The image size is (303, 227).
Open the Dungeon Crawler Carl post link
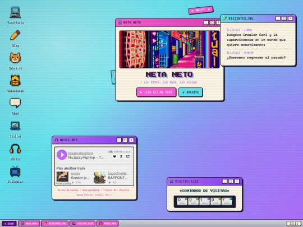click(x=256, y=40)
